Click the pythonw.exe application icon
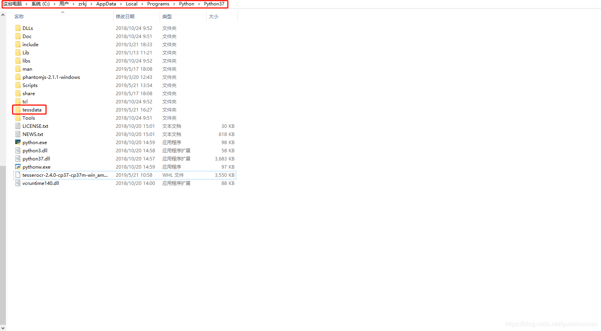 [x=18, y=167]
